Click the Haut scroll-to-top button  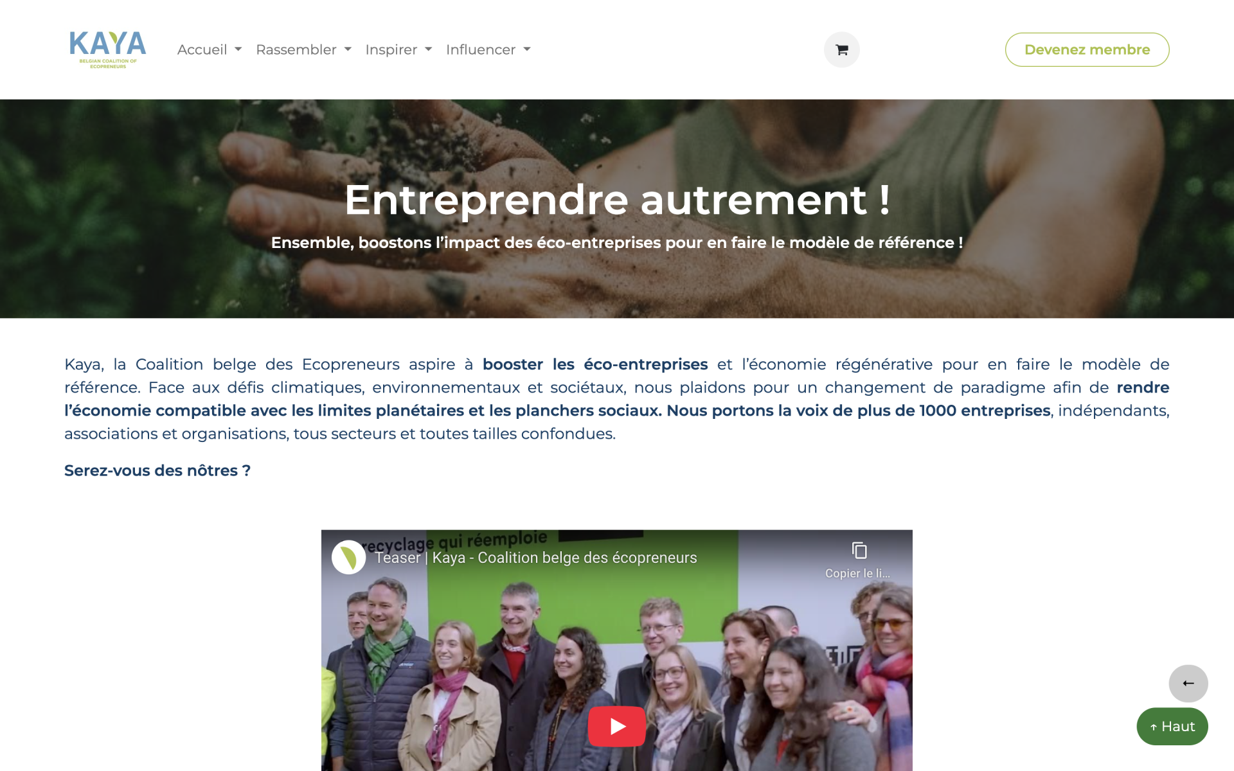(x=1172, y=726)
